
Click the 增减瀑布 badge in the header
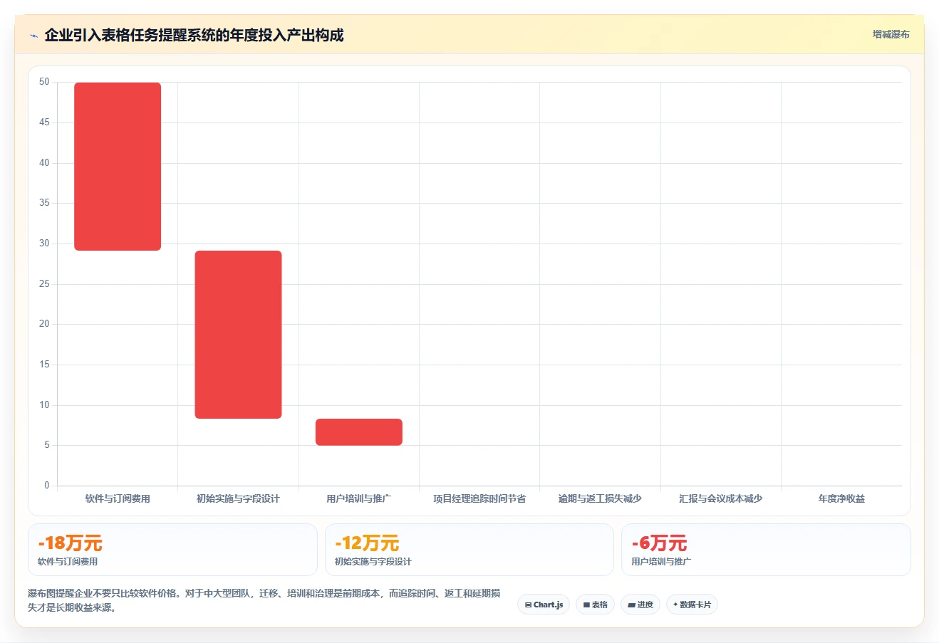tap(891, 34)
